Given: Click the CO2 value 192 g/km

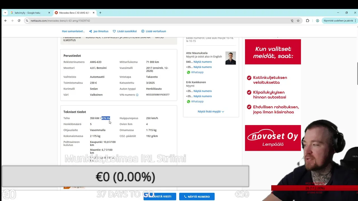Looking at the screenshot, I should pos(152,136).
